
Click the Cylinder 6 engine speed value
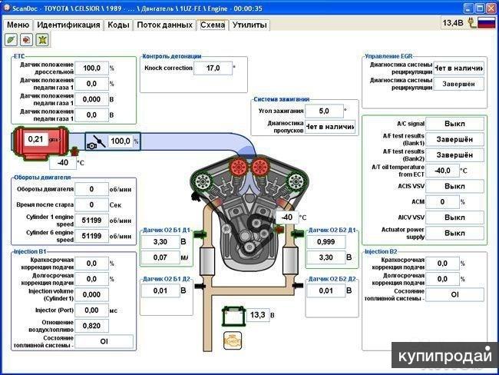91,236
